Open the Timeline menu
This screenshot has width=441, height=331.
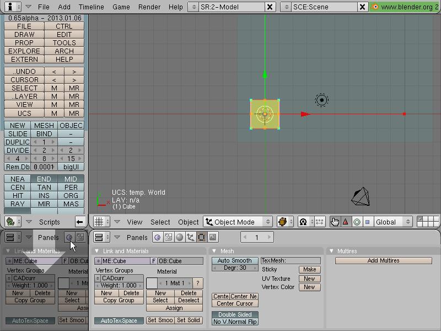(91, 7)
